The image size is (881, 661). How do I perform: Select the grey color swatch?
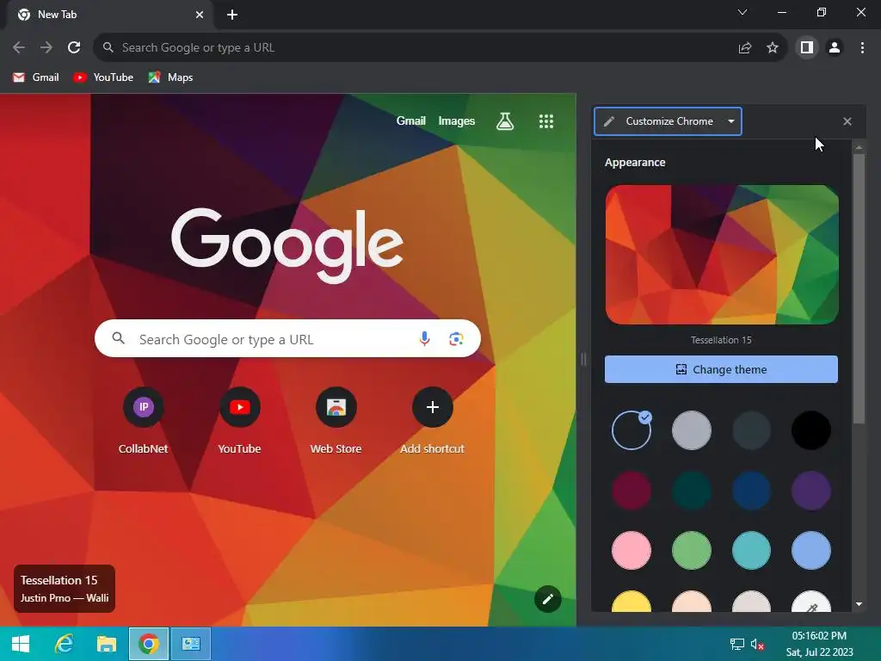[x=692, y=430]
